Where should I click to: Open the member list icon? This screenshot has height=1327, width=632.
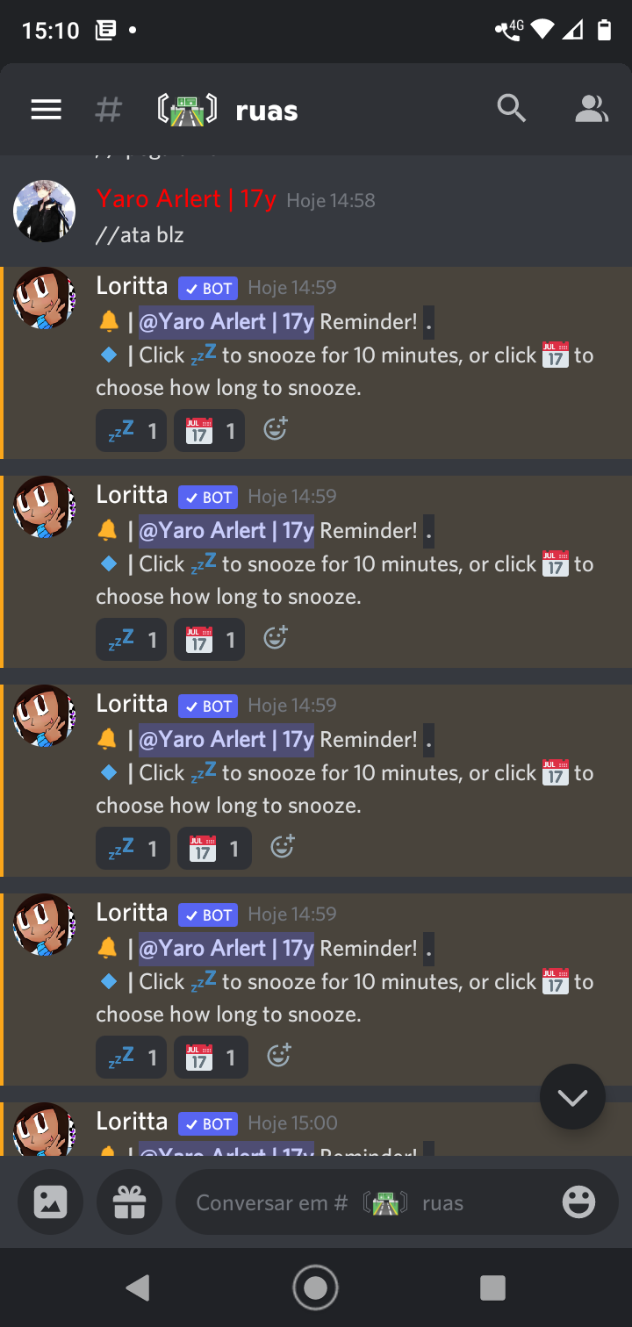(592, 108)
